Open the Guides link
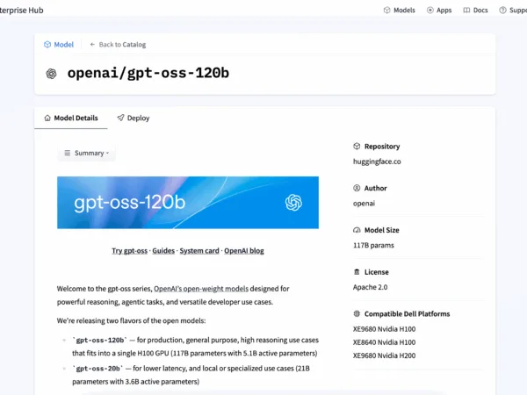This screenshot has height=395, width=527. pyautogui.click(x=163, y=250)
